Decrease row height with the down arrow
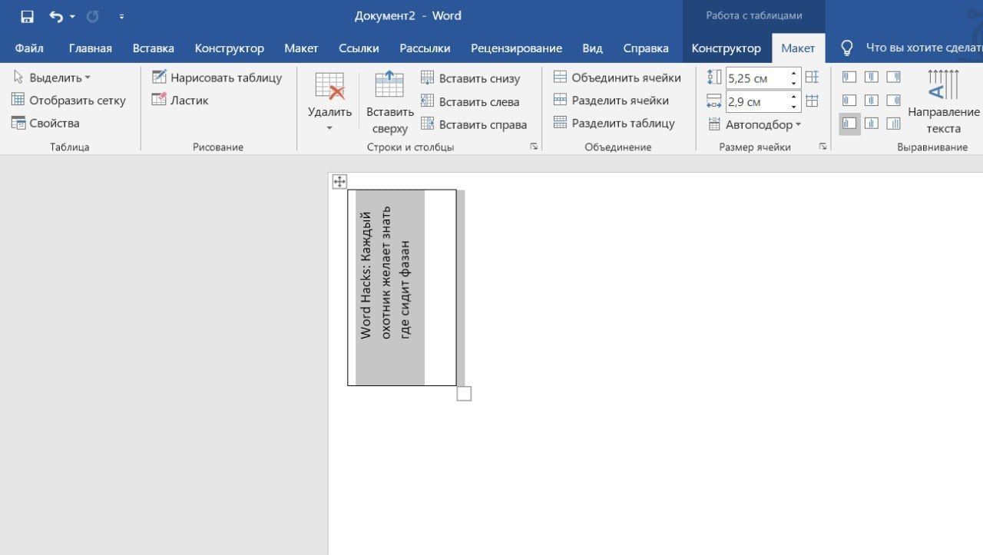Viewport: 983px width, 555px height. coord(794,83)
